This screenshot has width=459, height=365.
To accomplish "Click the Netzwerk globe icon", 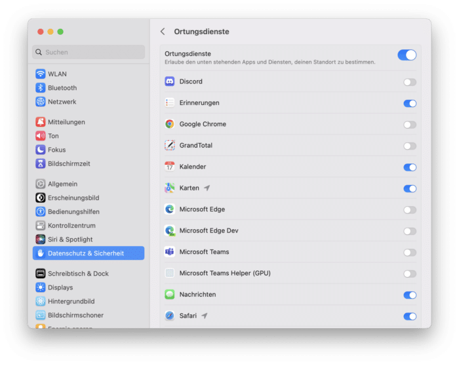I will (x=41, y=102).
